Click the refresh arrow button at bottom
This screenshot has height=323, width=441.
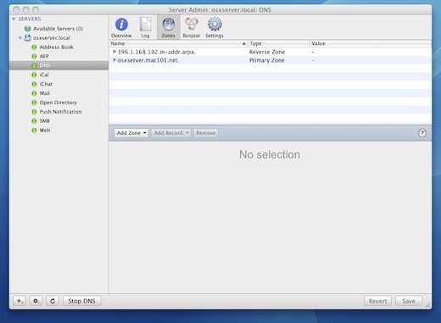[x=53, y=301]
